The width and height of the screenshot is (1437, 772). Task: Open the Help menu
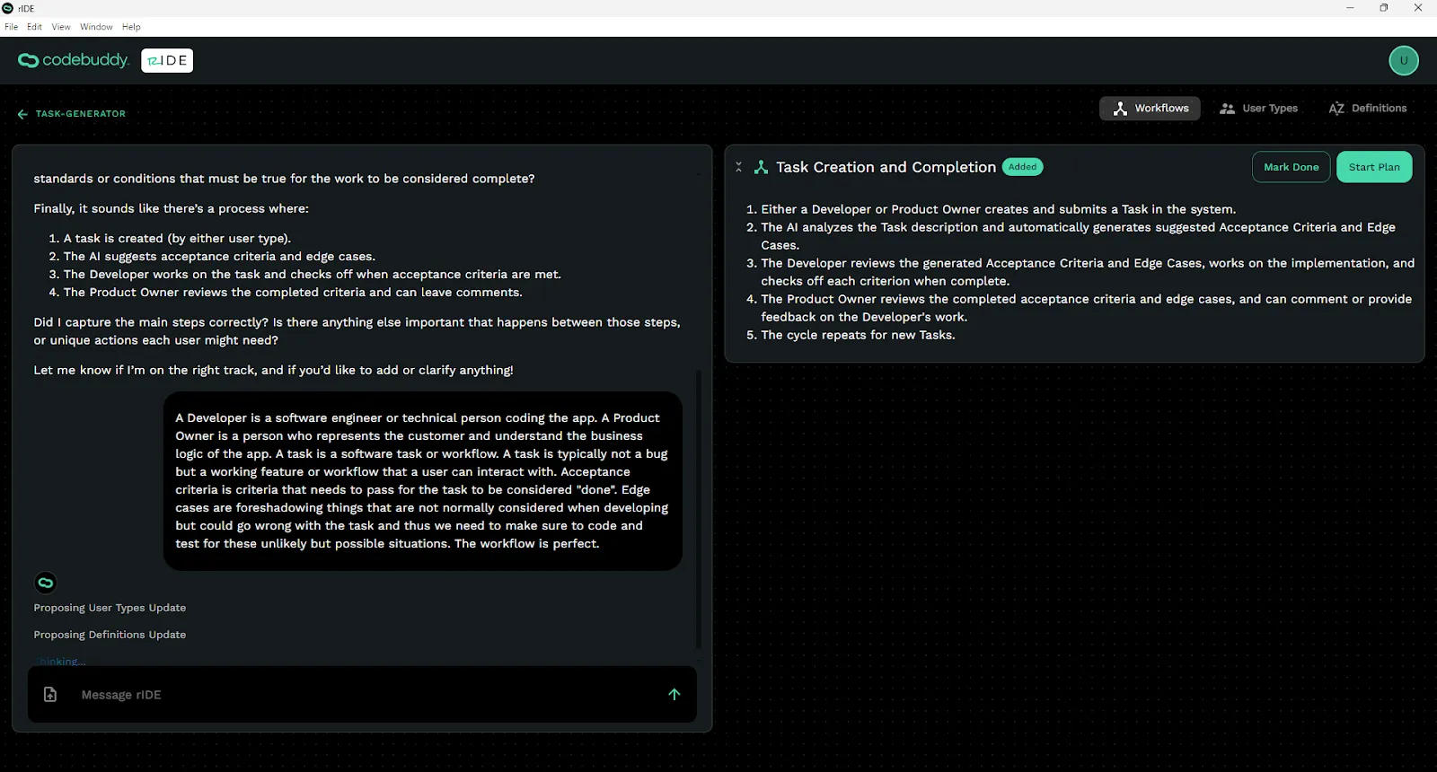[131, 27]
